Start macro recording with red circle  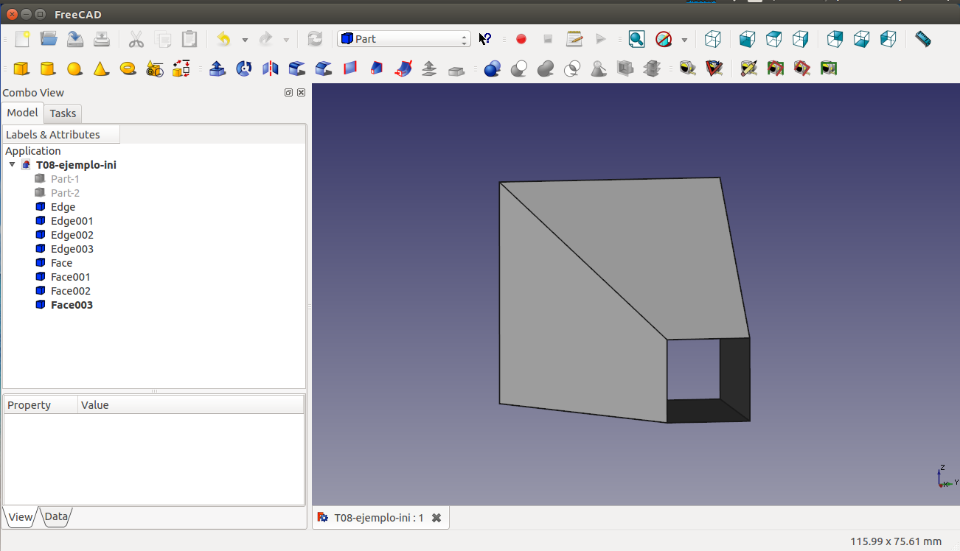(521, 39)
